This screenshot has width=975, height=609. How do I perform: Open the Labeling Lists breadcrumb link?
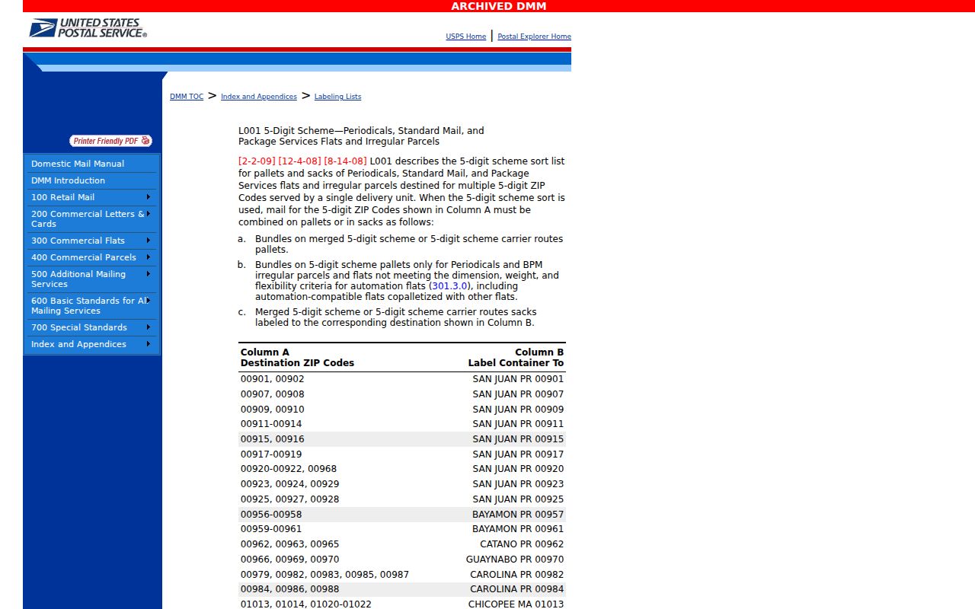[x=337, y=97]
